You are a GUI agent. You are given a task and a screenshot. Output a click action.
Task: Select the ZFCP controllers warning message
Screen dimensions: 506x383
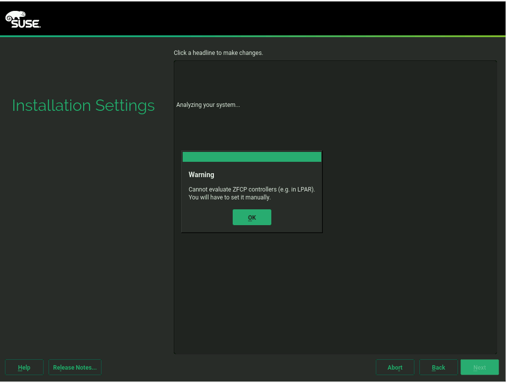click(x=252, y=190)
